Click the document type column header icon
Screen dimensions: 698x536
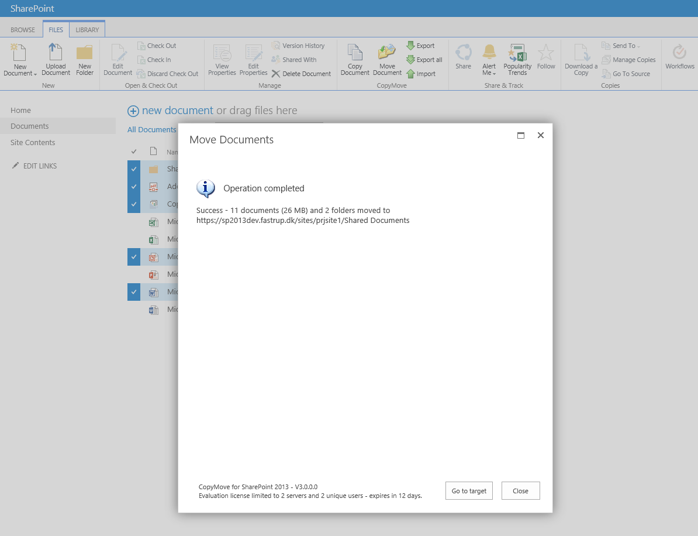[x=154, y=151]
